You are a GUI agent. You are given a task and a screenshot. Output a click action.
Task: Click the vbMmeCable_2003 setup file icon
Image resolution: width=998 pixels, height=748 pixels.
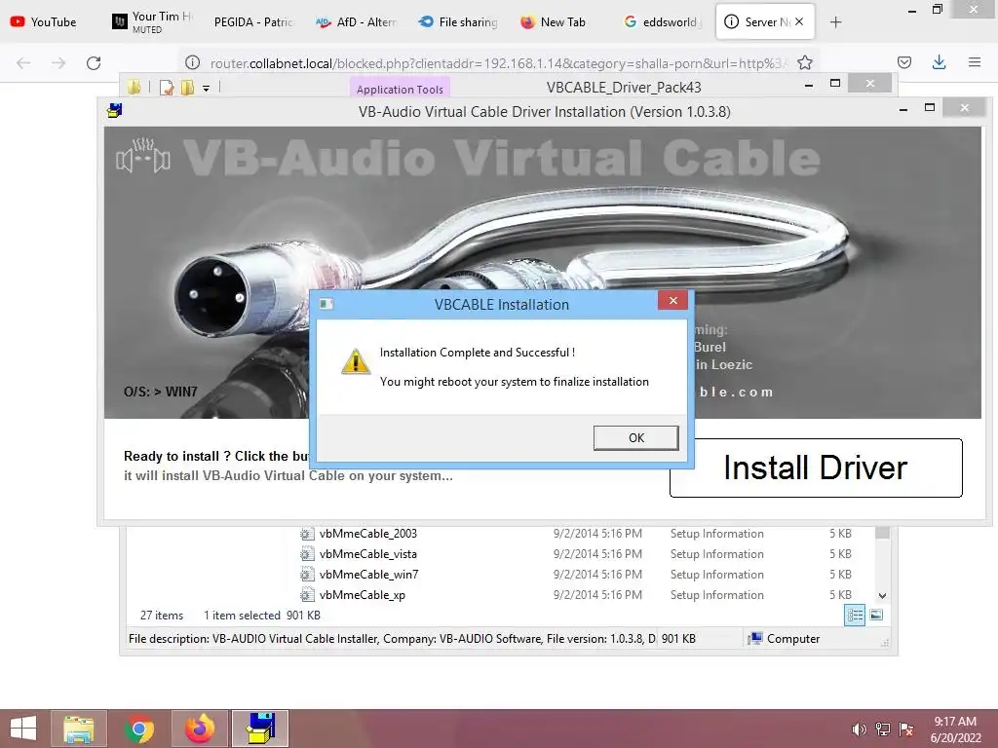click(x=307, y=534)
